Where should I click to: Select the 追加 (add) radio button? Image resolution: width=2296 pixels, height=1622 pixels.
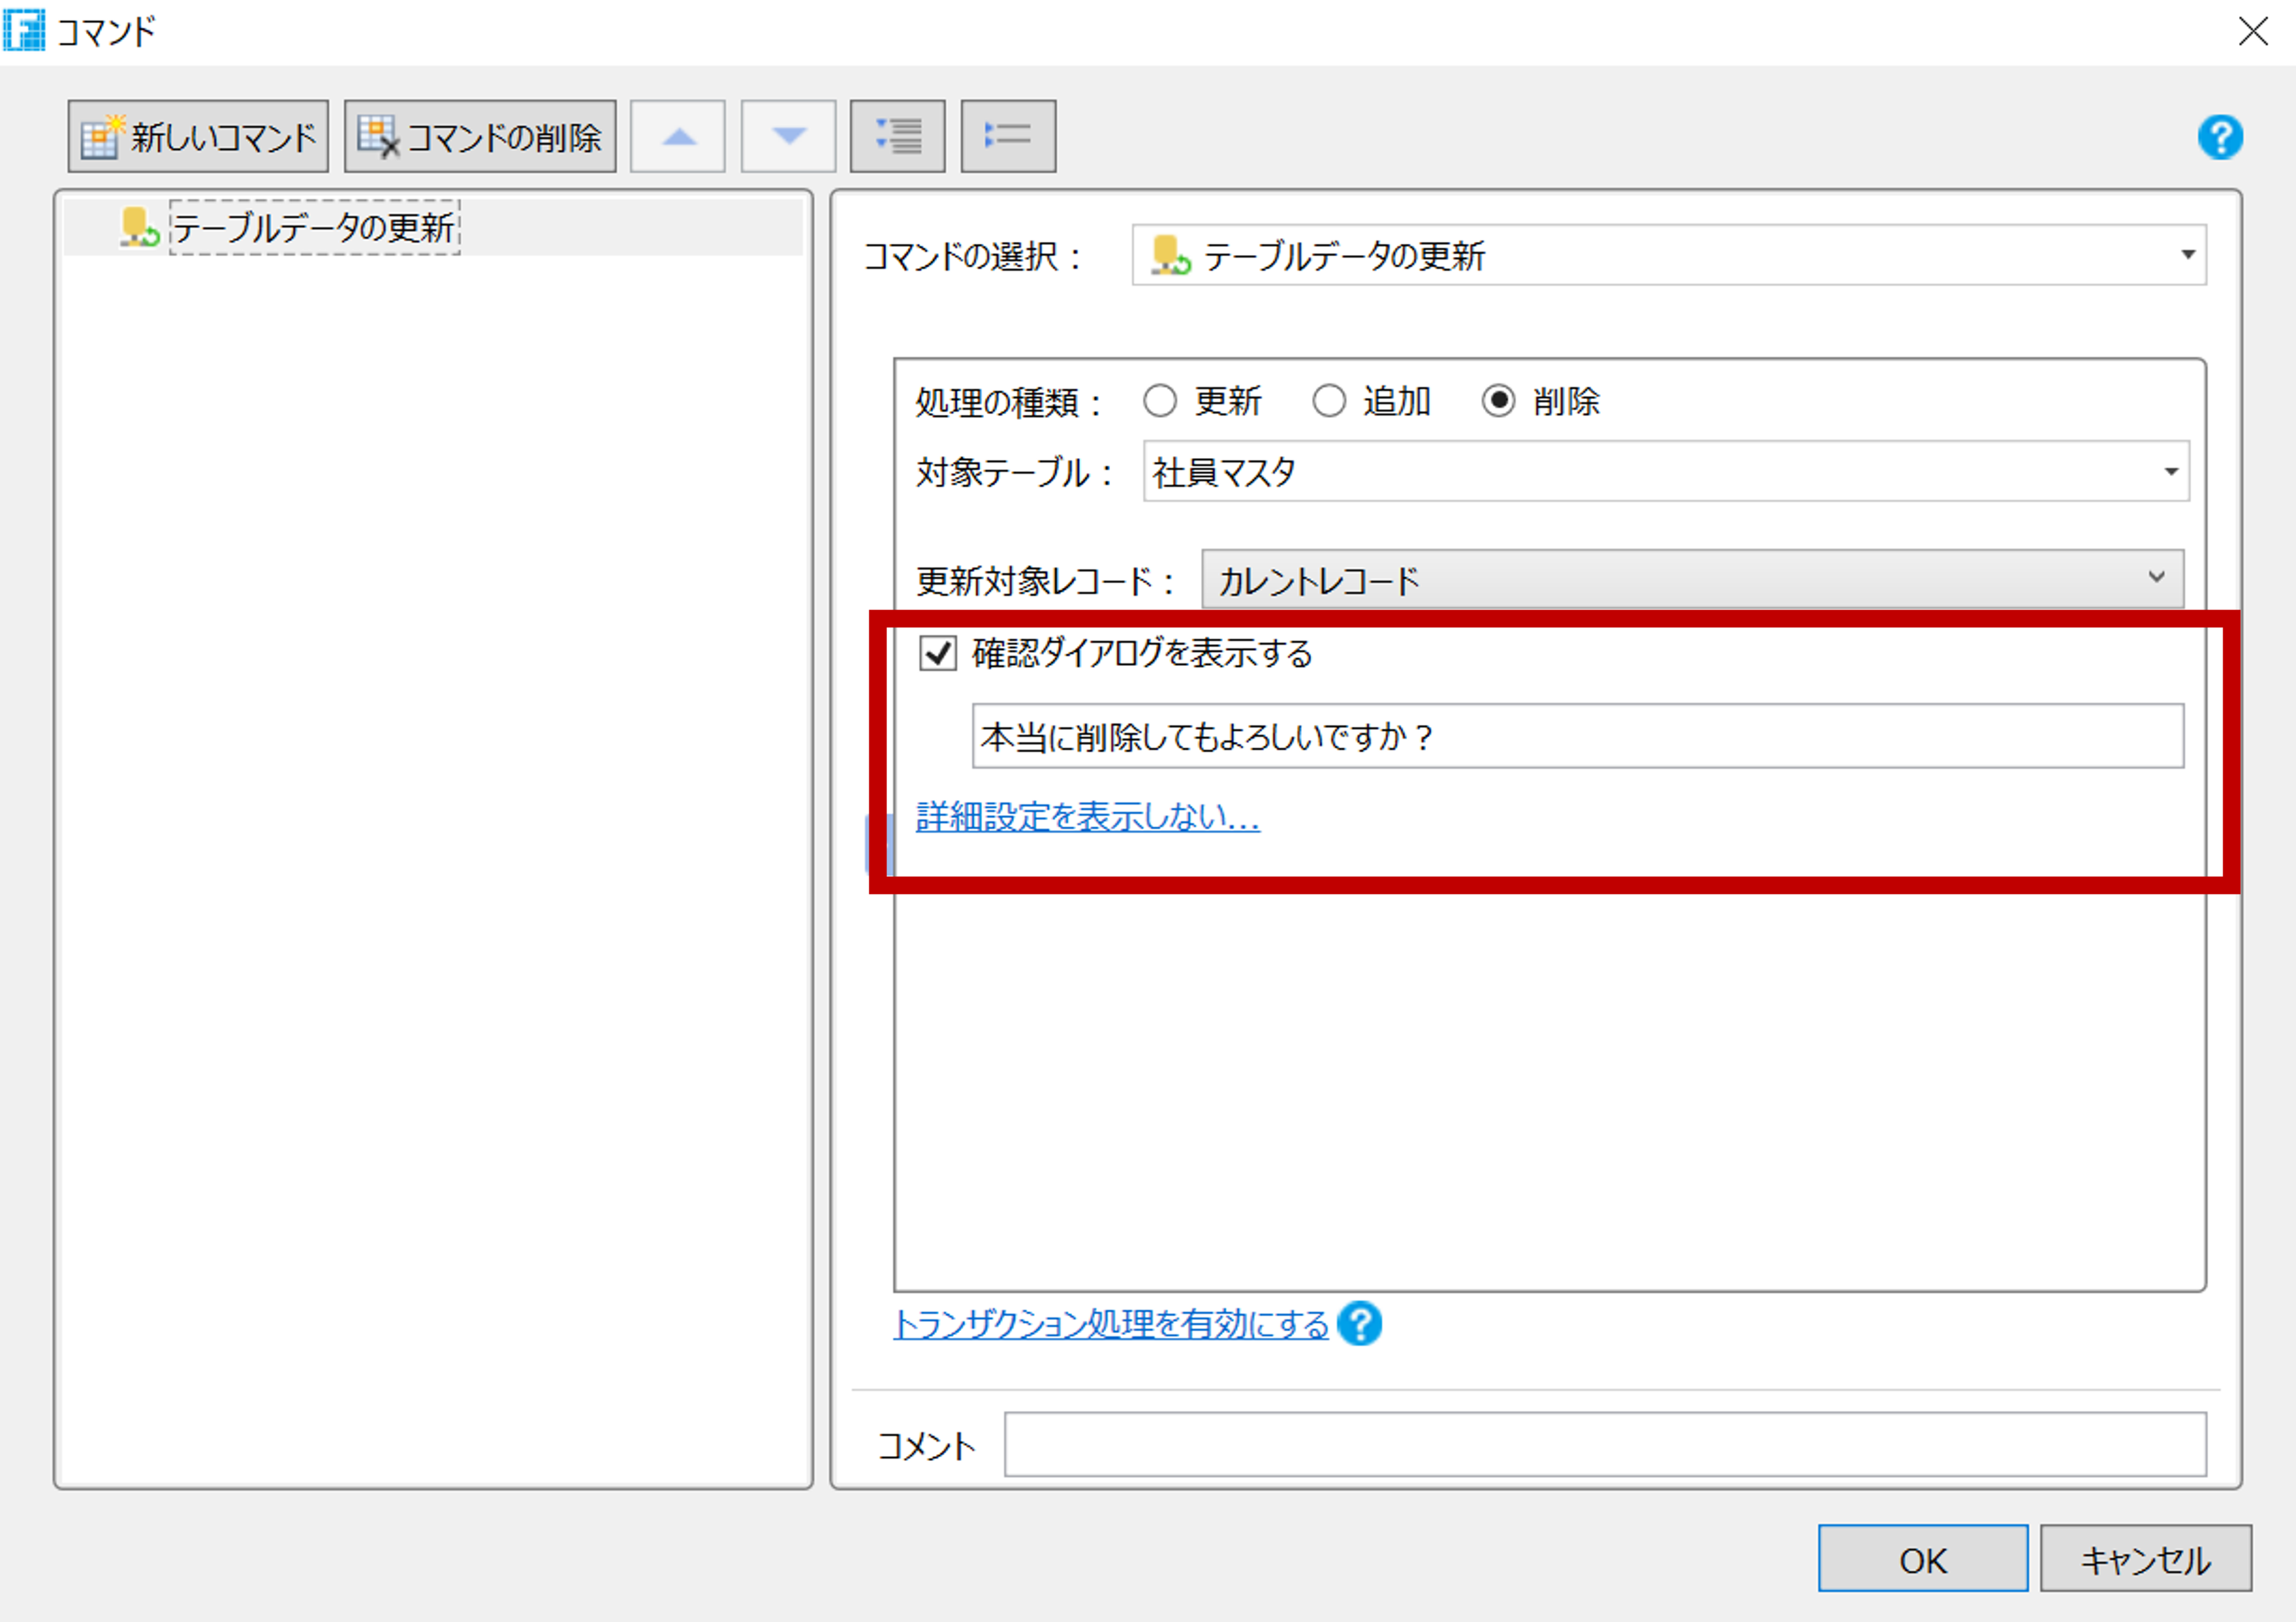[1329, 402]
